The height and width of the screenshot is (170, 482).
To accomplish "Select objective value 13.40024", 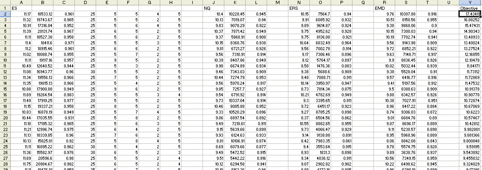I will (470, 43).
